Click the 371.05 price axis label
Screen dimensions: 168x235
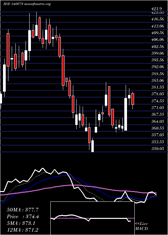(157, 108)
